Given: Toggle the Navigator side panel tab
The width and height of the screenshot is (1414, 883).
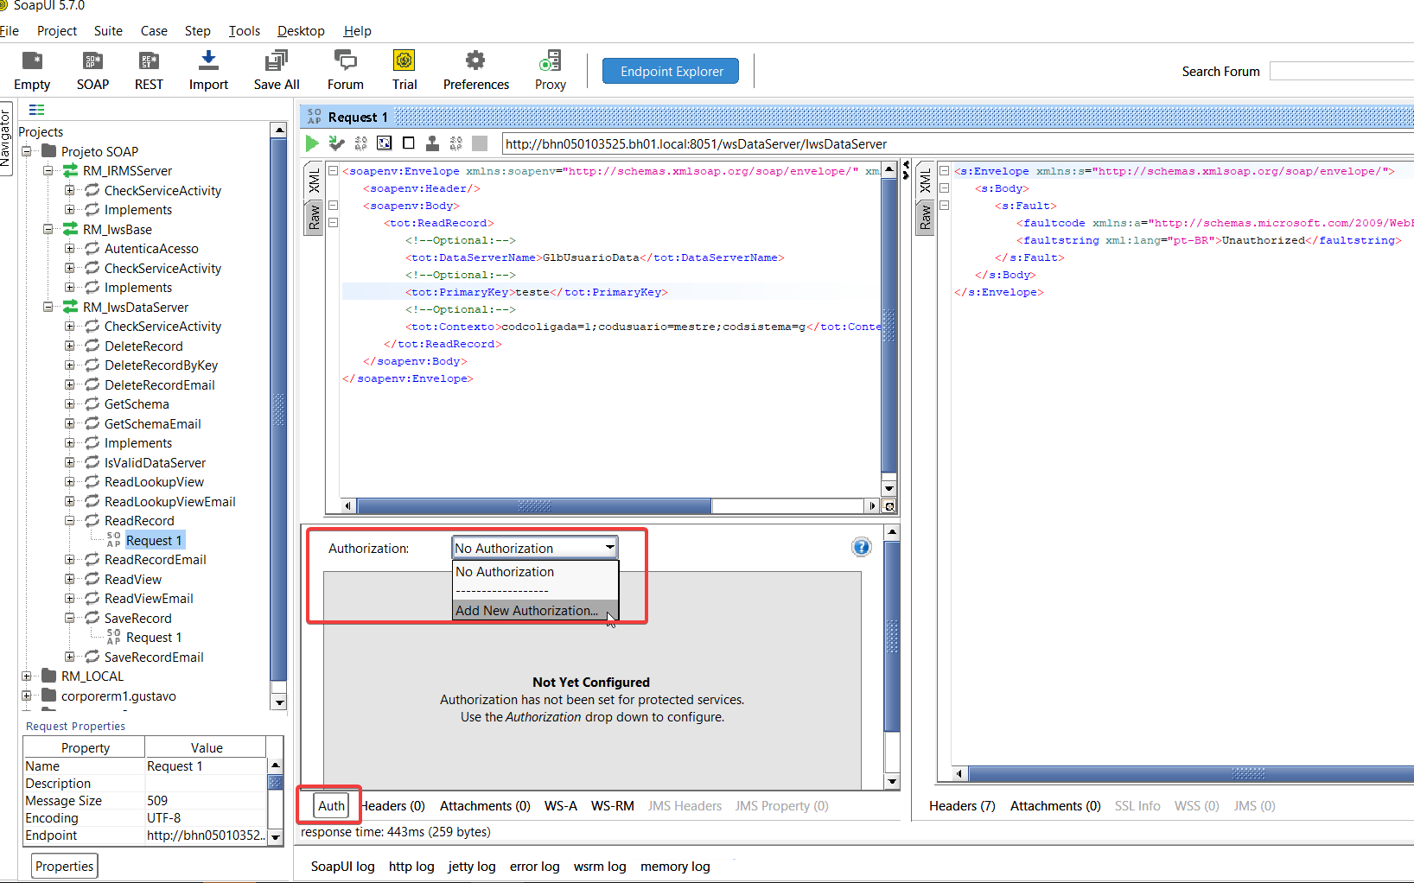Looking at the screenshot, I should (x=5, y=138).
